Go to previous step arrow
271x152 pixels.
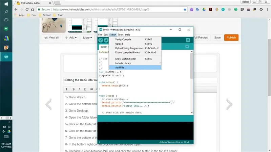pyautogui.click(x=48, y=104)
